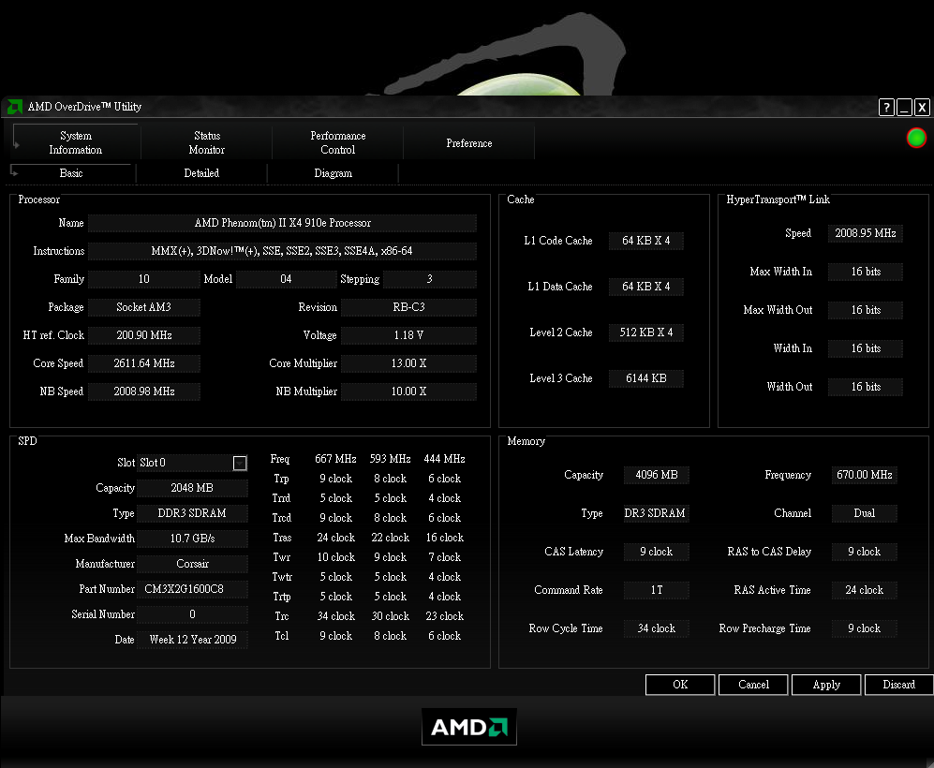Click the green status indicator light

click(916, 138)
